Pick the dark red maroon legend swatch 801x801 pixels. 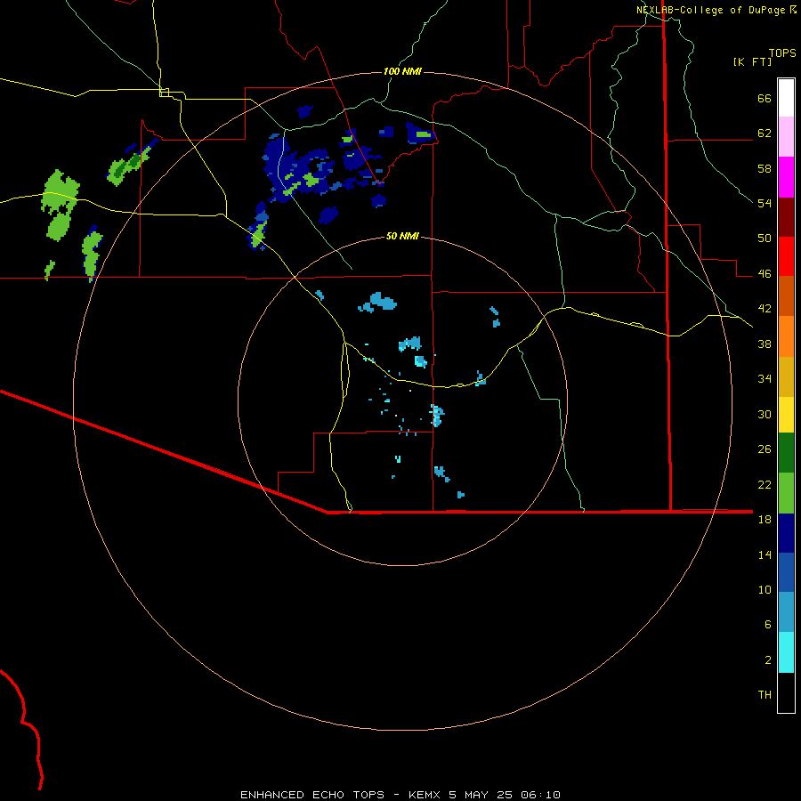coord(786,216)
